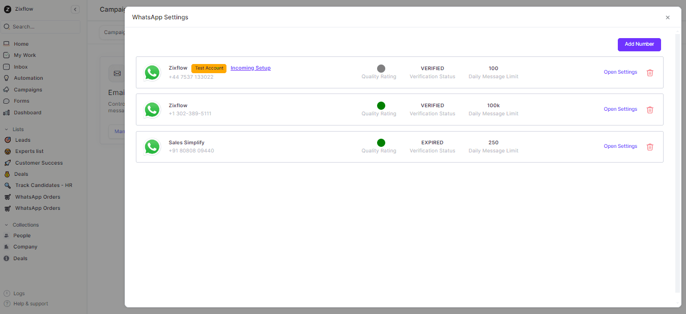Open the Forms section icon
Screen dimensions: 686x314
7,101
